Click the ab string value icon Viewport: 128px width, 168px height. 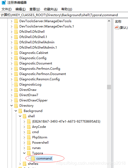(x=117, y=27)
